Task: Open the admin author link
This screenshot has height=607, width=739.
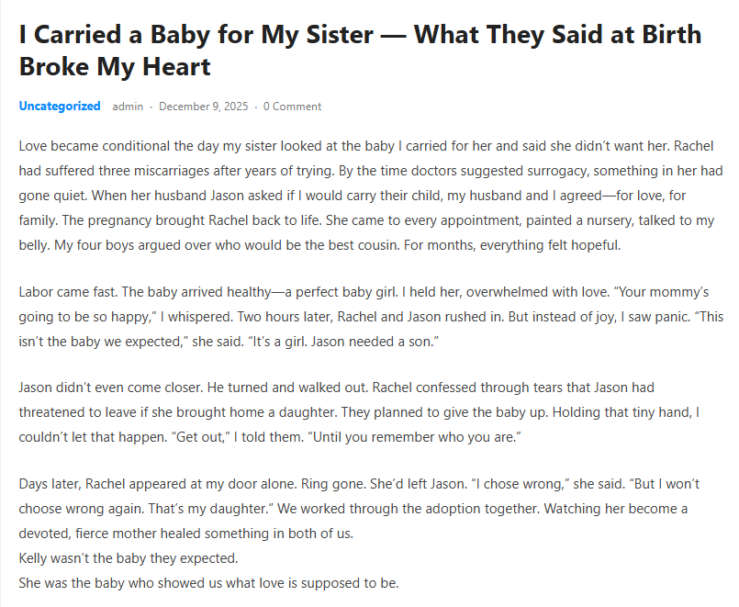Action: click(128, 107)
